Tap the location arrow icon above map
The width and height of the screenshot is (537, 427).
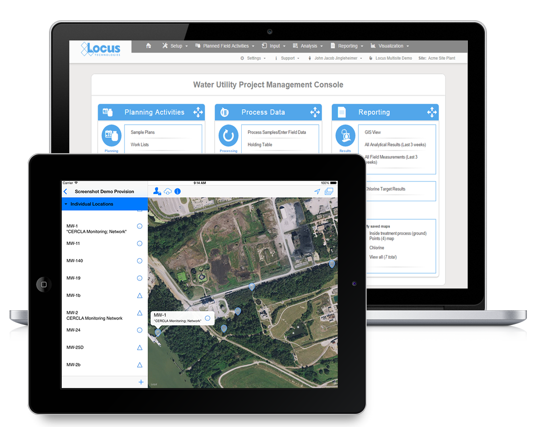(317, 192)
